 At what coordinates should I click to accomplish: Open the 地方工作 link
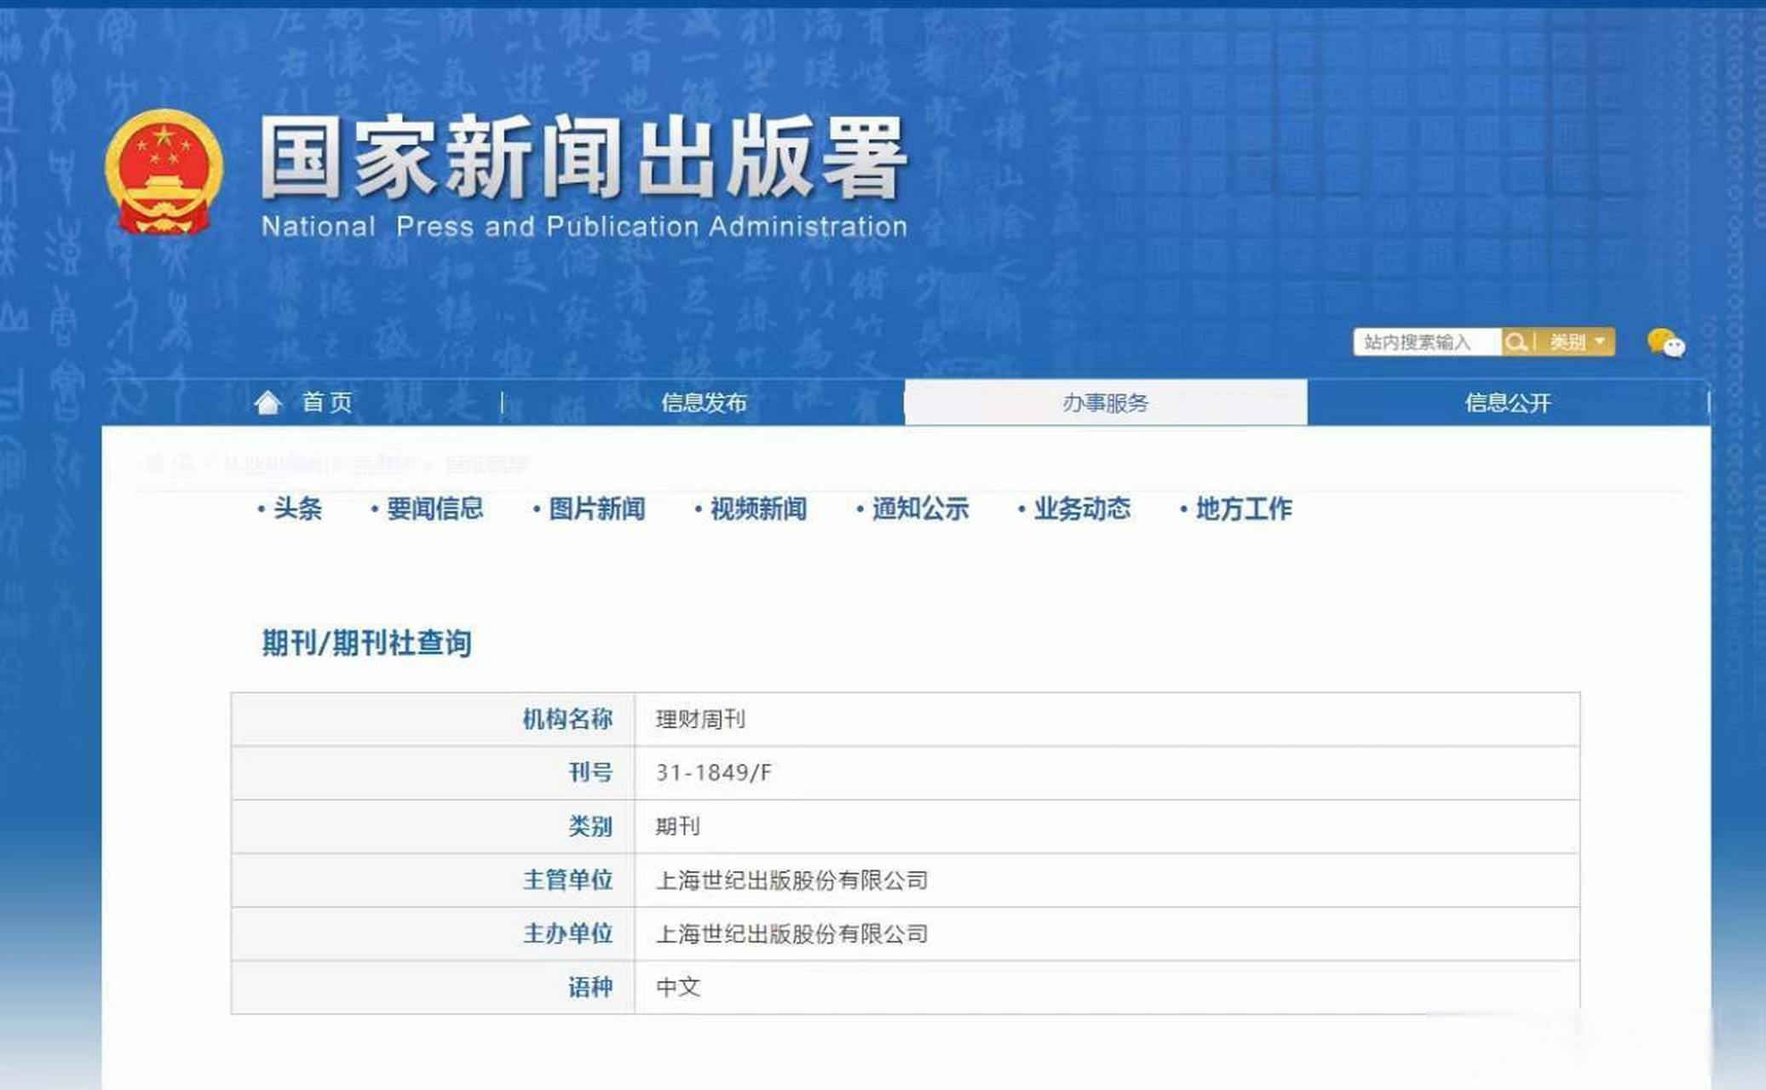click(x=1243, y=509)
